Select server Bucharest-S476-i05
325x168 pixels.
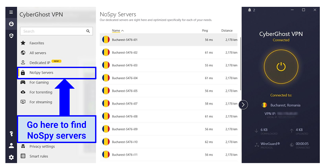169,91
